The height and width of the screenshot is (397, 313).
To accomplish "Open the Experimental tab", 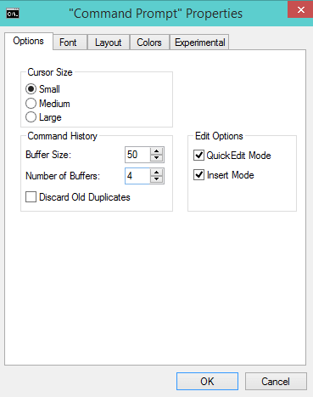I will pos(199,43).
